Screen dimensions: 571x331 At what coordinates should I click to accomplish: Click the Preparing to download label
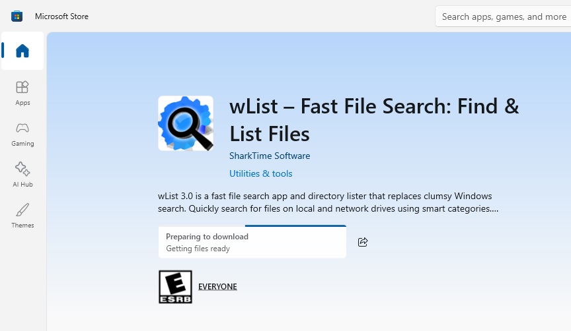207,237
